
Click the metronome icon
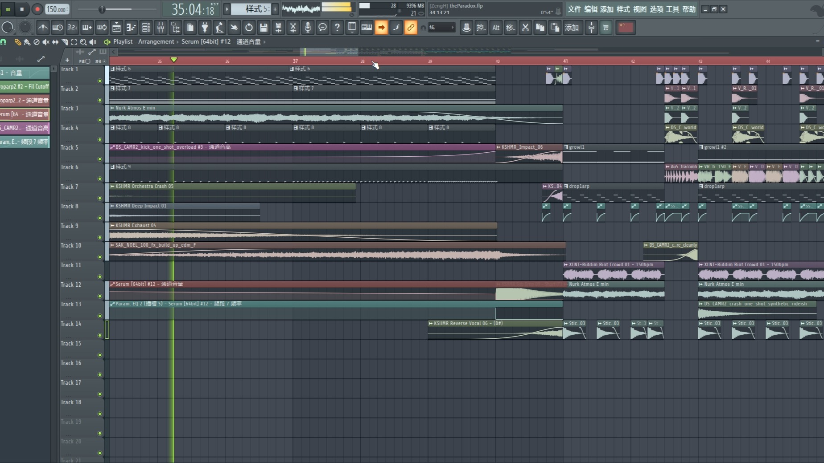pyautogui.click(x=43, y=28)
